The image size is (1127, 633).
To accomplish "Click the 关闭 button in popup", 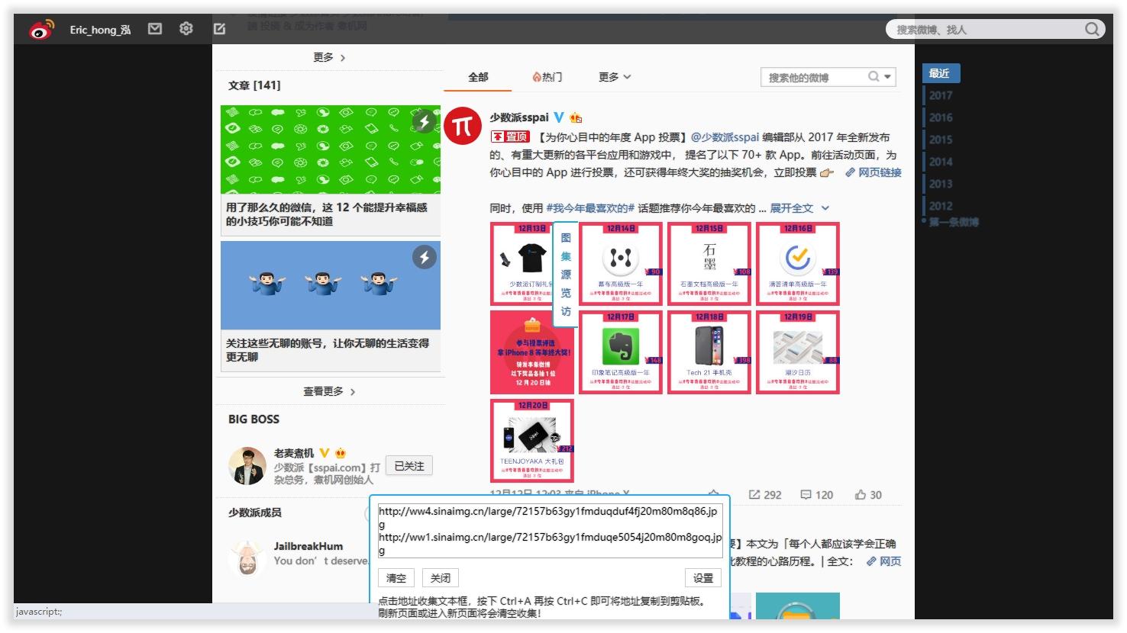I will click(441, 578).
